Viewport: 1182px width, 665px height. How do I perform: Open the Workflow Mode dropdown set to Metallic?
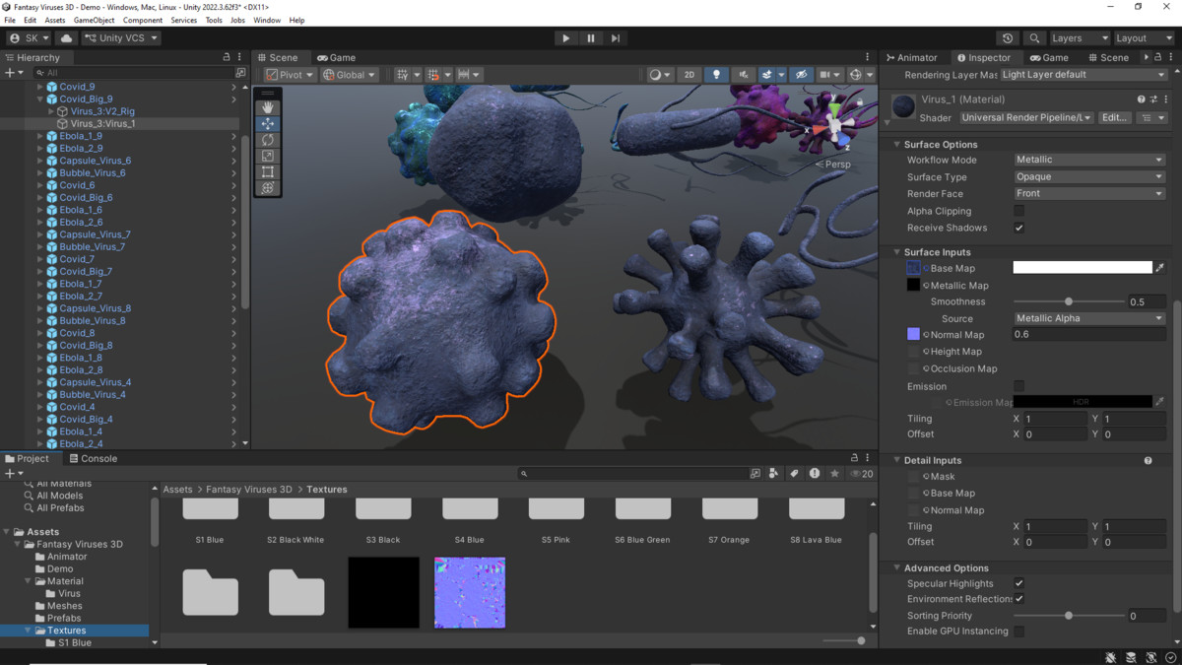[1089, 159]
